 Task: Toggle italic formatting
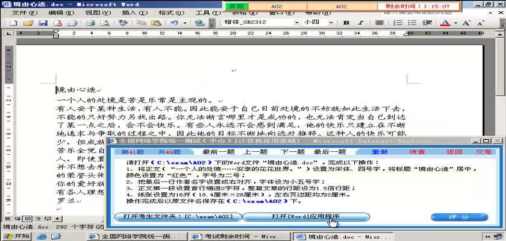[361, 23]
